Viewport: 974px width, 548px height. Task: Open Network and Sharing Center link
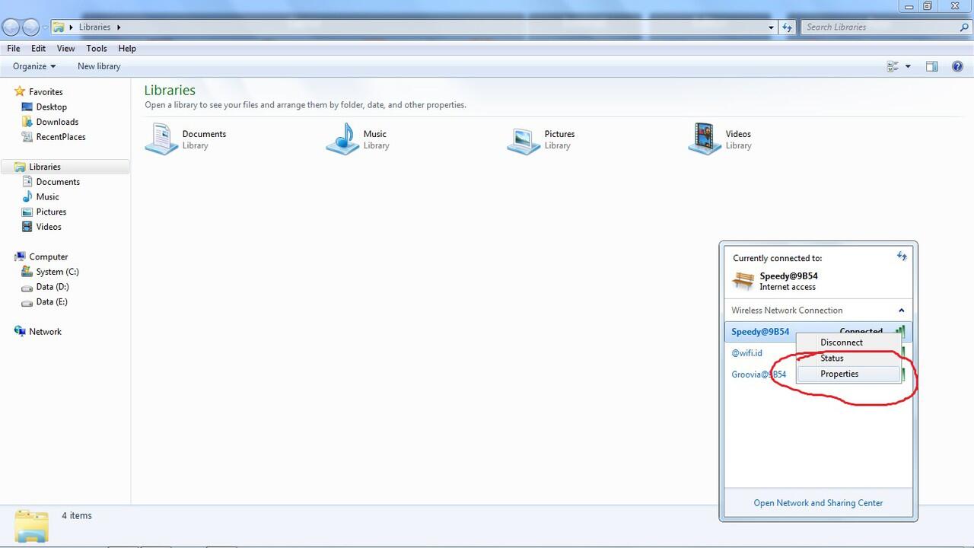coord(818,502)
